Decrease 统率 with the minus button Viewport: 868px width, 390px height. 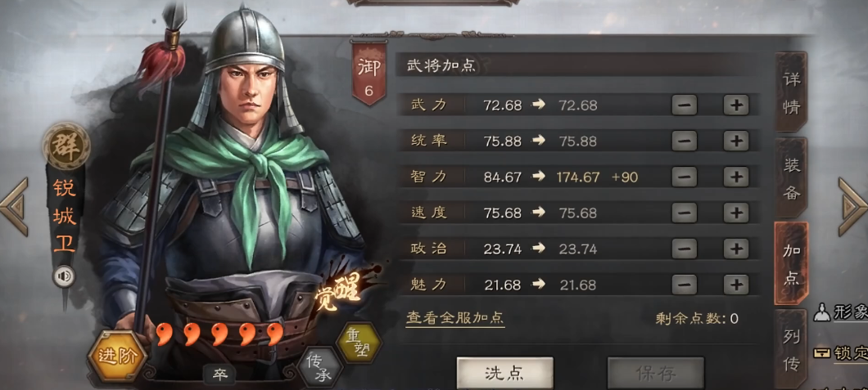(x=685, y=141)
